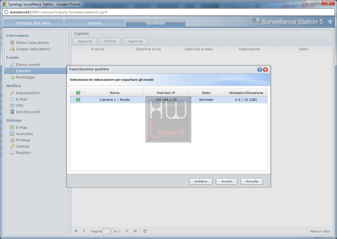Image resolution: width=337 pixels, height=239 pixels.
Task: Switch to Veduta dal vivo tab
Action: tap(33, 23)
